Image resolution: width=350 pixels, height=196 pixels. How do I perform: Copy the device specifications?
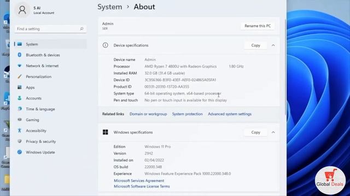pos(255,45)
